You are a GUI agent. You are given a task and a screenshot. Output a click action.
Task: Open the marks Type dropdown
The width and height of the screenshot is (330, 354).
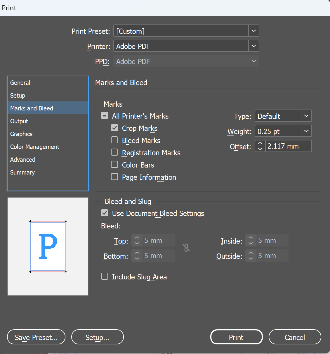[x=306, y=116]
